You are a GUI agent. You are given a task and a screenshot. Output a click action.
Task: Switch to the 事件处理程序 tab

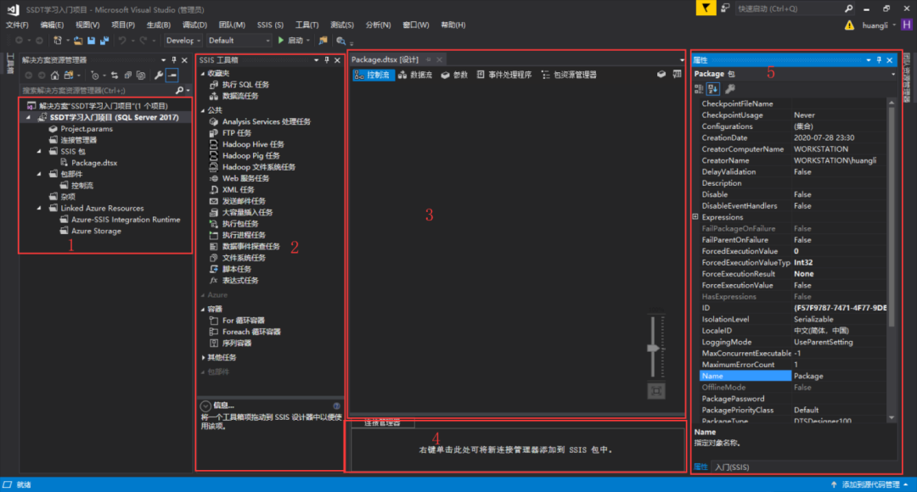[504, 75]
